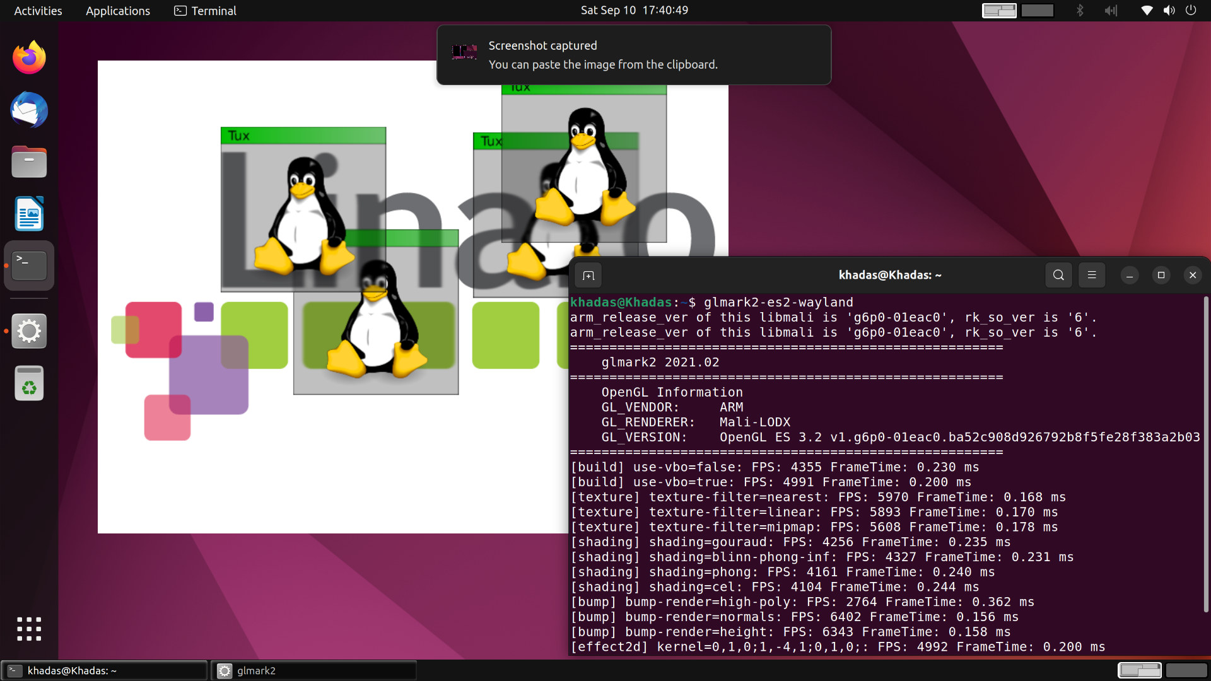Click the shading=cel FPS 4104 line
The height and width of the screenshot is (681, 1211).
tap(775, 587)
